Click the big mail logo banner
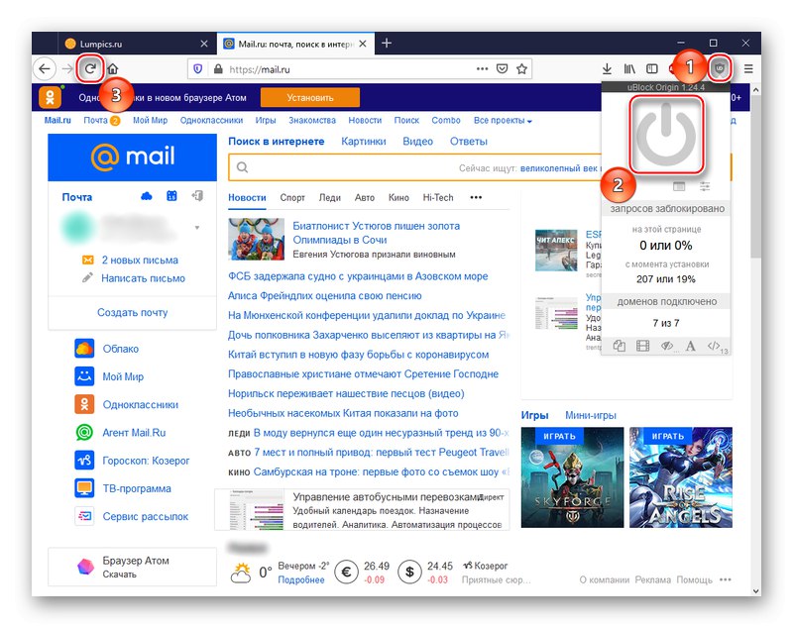Image resolution: width=793 pixels, height=628 pixels. point(133,157)
